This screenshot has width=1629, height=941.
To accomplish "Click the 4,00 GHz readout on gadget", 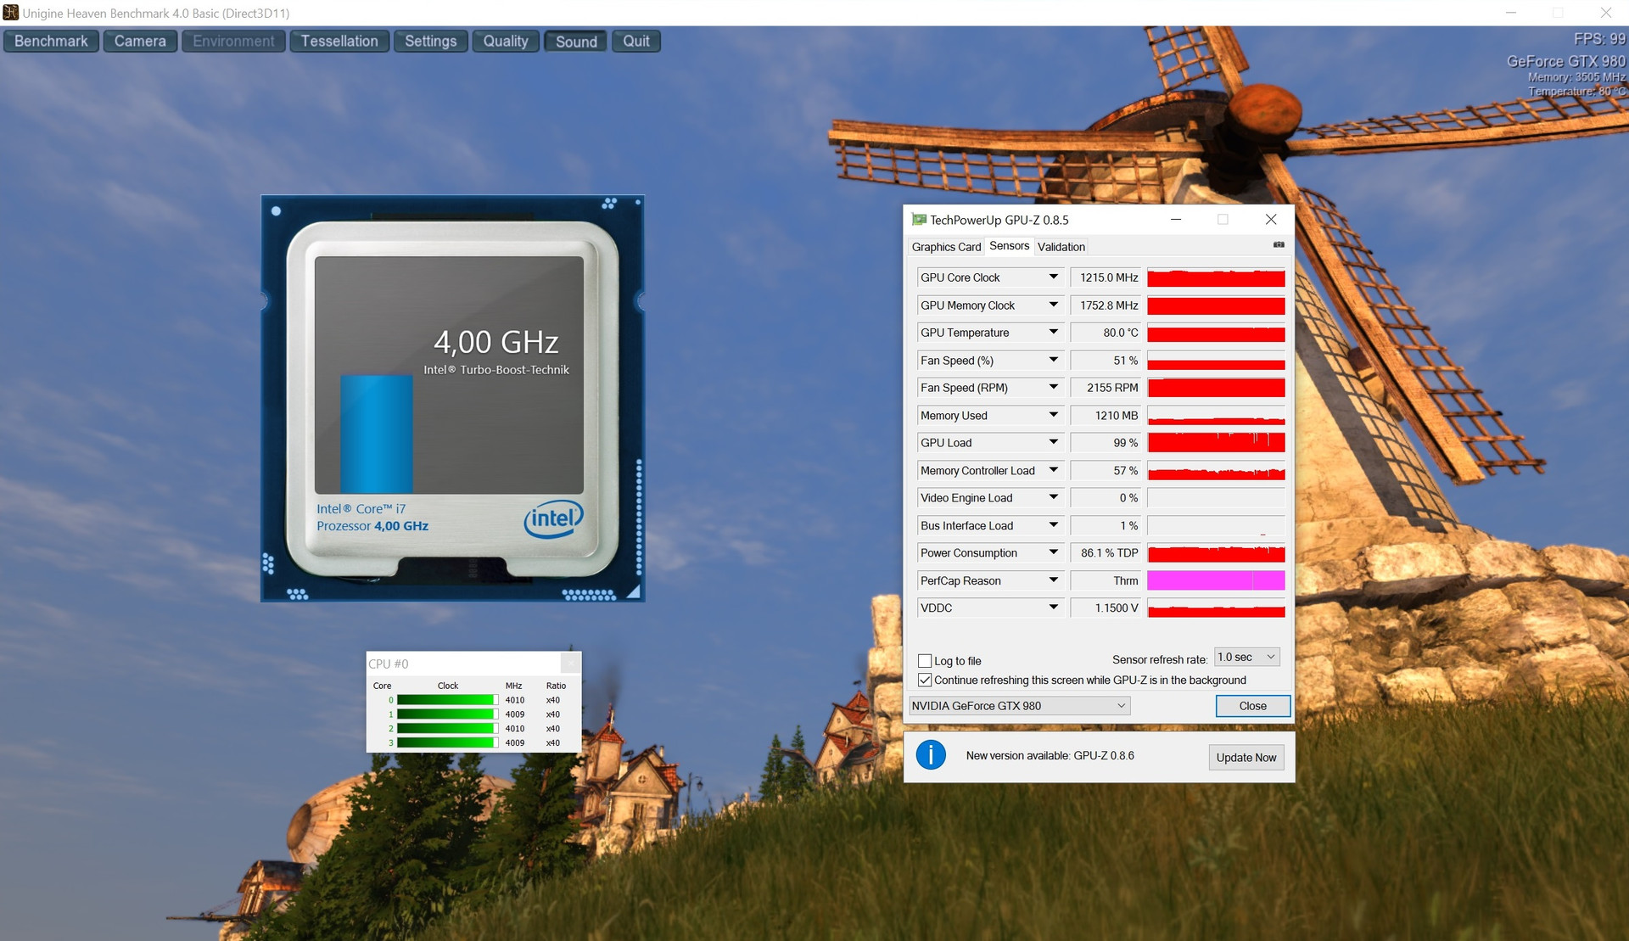I will (x=496, y=342).
